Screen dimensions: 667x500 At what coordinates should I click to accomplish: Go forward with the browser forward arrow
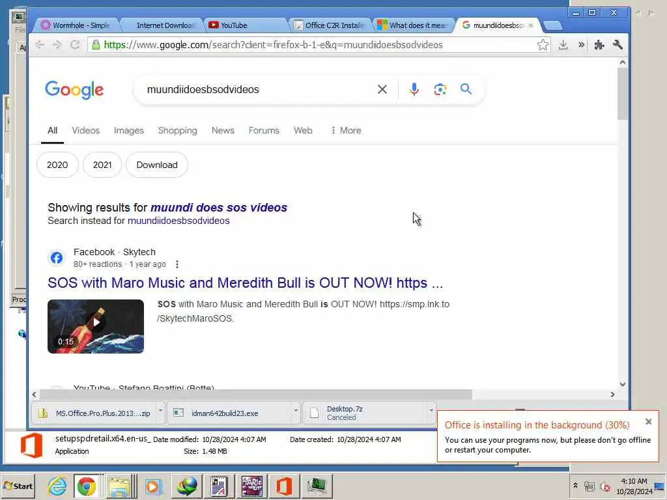pos(57,45)
